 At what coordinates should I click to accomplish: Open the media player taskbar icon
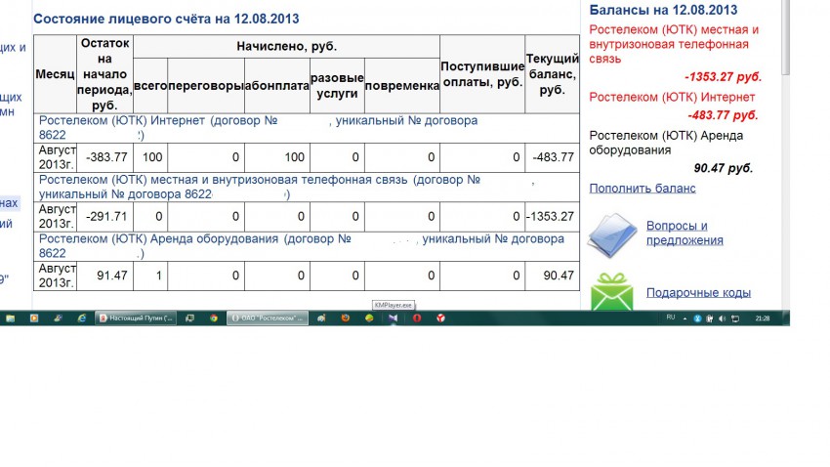coord(35,318)
